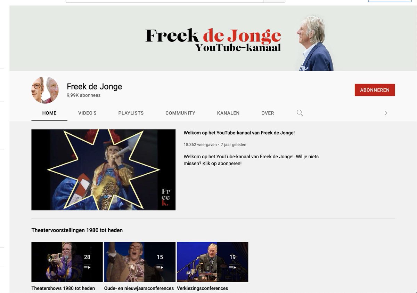Click playlist icon on Verkiezingsconferences thumbnail
The width and height of the screenshot is (417, 293).
(x=232, y=267)
